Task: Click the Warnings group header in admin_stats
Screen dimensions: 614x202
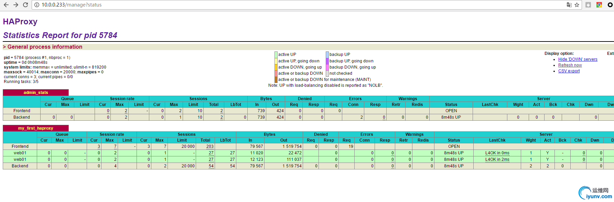Action: (408, 99)
